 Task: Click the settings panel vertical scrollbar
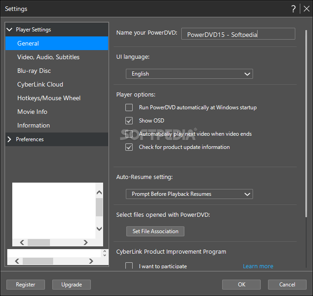tap(306, 123)
